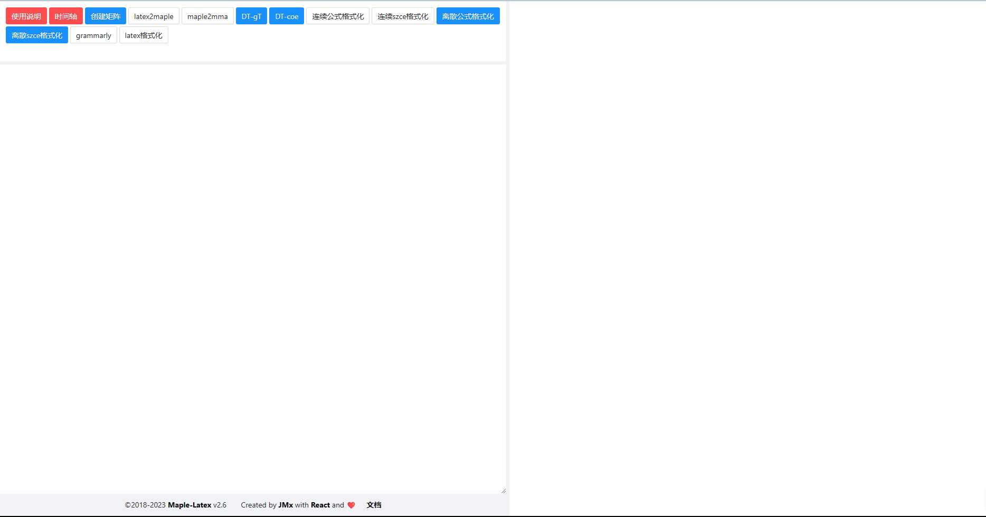Click the grammarly button

point(93,35)
